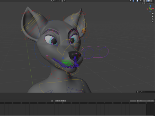This screenshot has width=155, height=116.
Task: Open the pivot point dropdown
Action: tap(59, 1)
